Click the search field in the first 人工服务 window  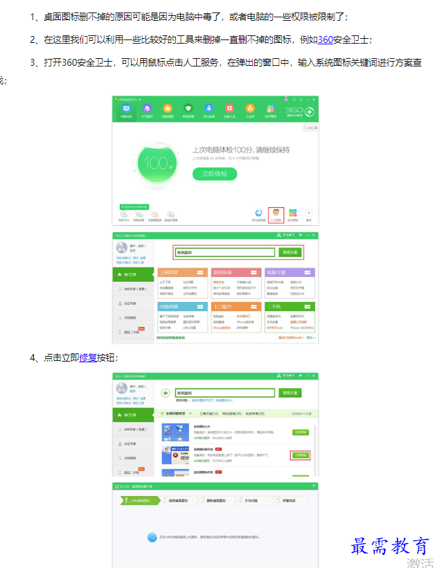click(225, 253)
